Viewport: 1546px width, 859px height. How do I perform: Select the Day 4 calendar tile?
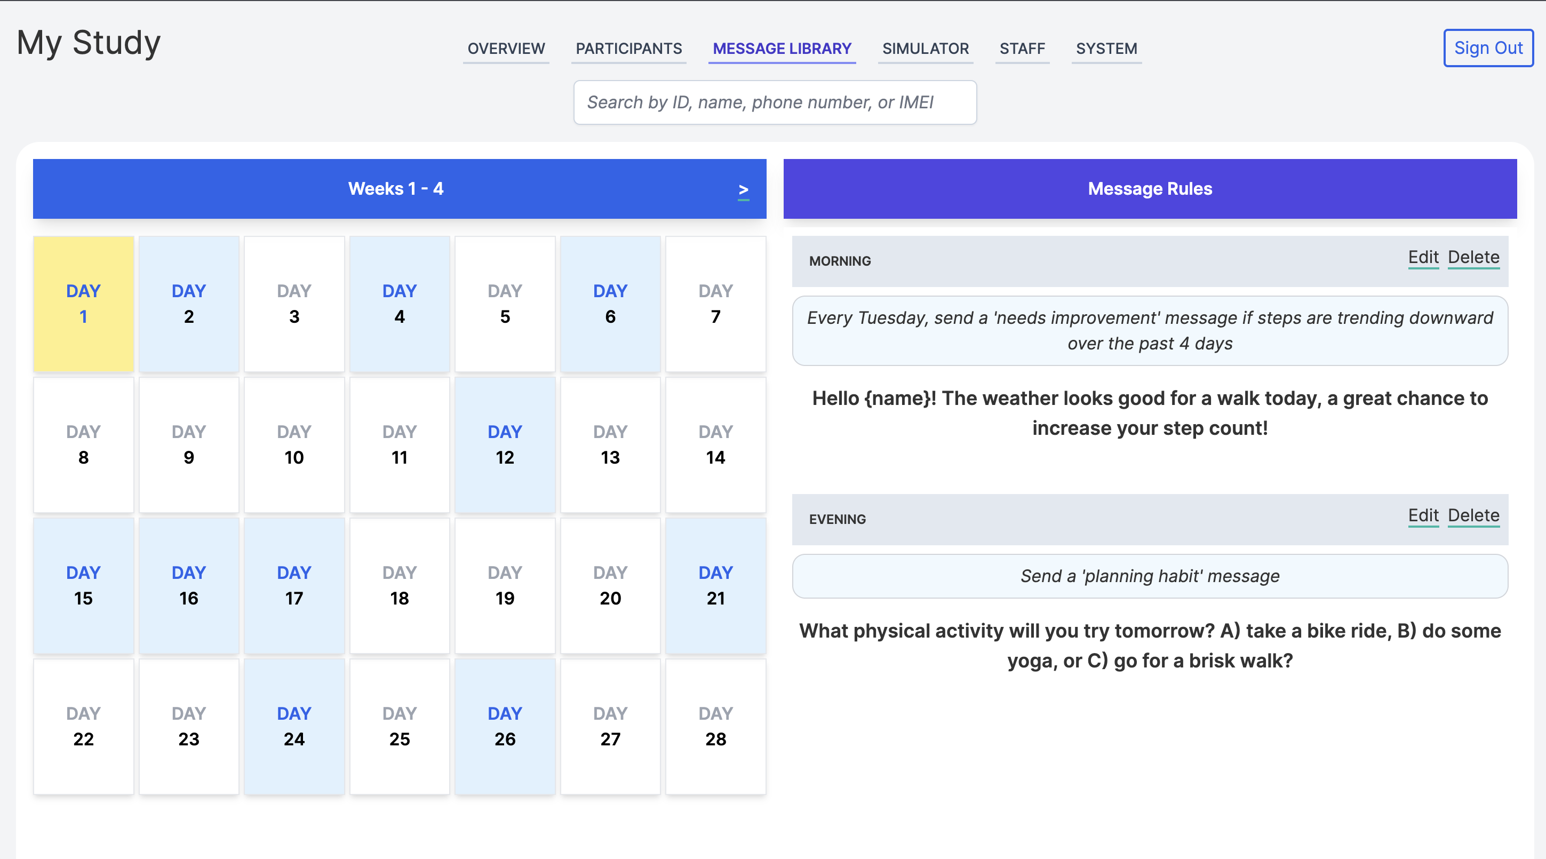pos(399,304)
